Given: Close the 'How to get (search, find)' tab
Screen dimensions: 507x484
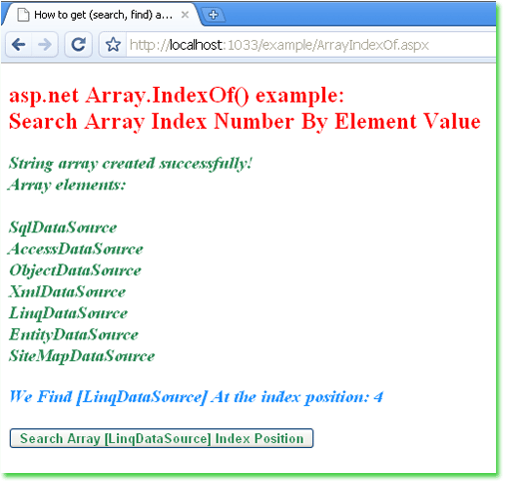Looking at the screenshot, I should [185, 15].
